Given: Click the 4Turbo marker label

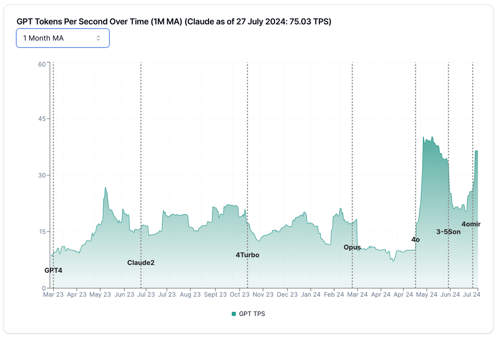Looking at the screenshot, I should point(247,255).
